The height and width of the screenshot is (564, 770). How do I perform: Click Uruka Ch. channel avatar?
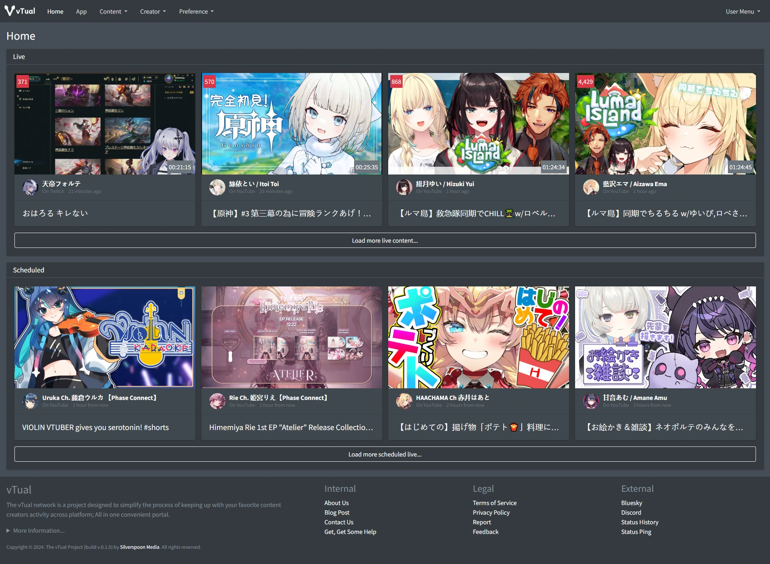(30, 401)
